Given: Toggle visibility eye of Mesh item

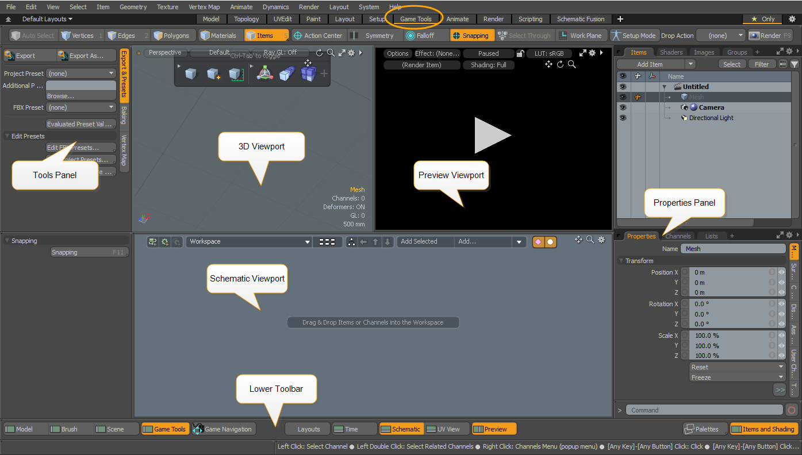Looking at the screenshot, I should tap(622, 97).
